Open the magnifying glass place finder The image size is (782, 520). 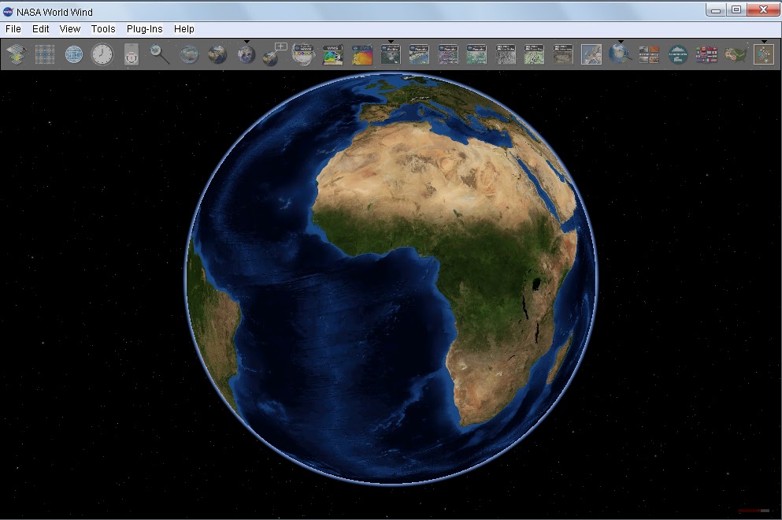(x=160, y=54)
